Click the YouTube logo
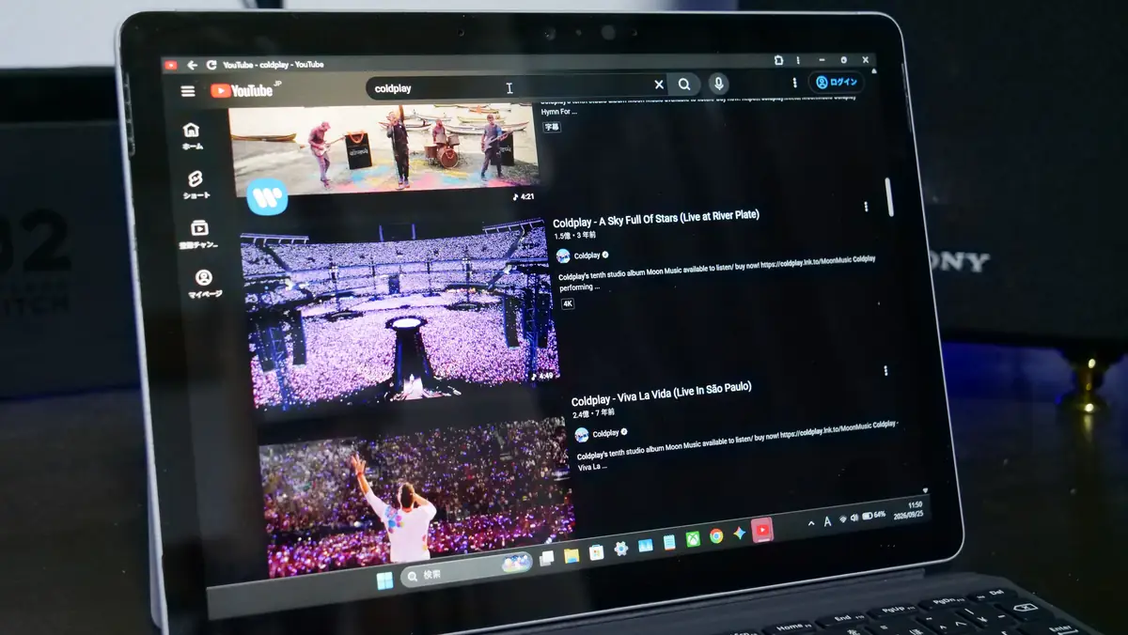1128x635 pixels. click(242, 90)
